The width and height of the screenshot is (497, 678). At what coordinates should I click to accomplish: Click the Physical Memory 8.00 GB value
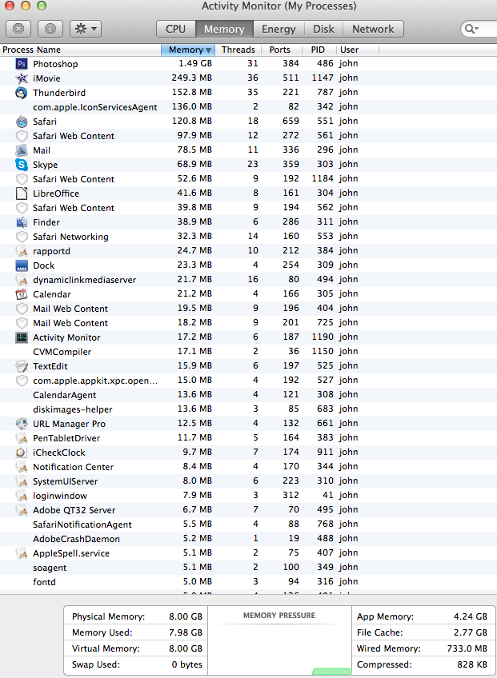coord(186,616)
